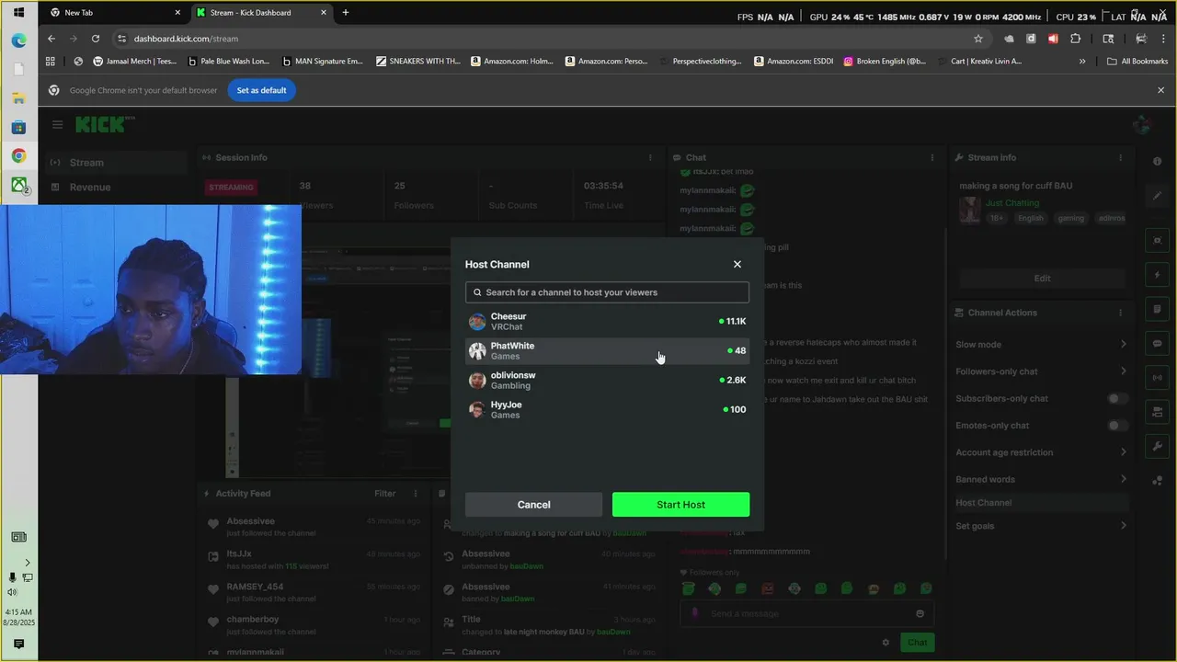Click chat bubble icon in right rail

(x=1157, y=343)
